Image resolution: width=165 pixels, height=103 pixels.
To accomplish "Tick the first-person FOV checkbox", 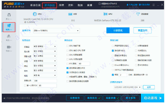I will point(25,85).
